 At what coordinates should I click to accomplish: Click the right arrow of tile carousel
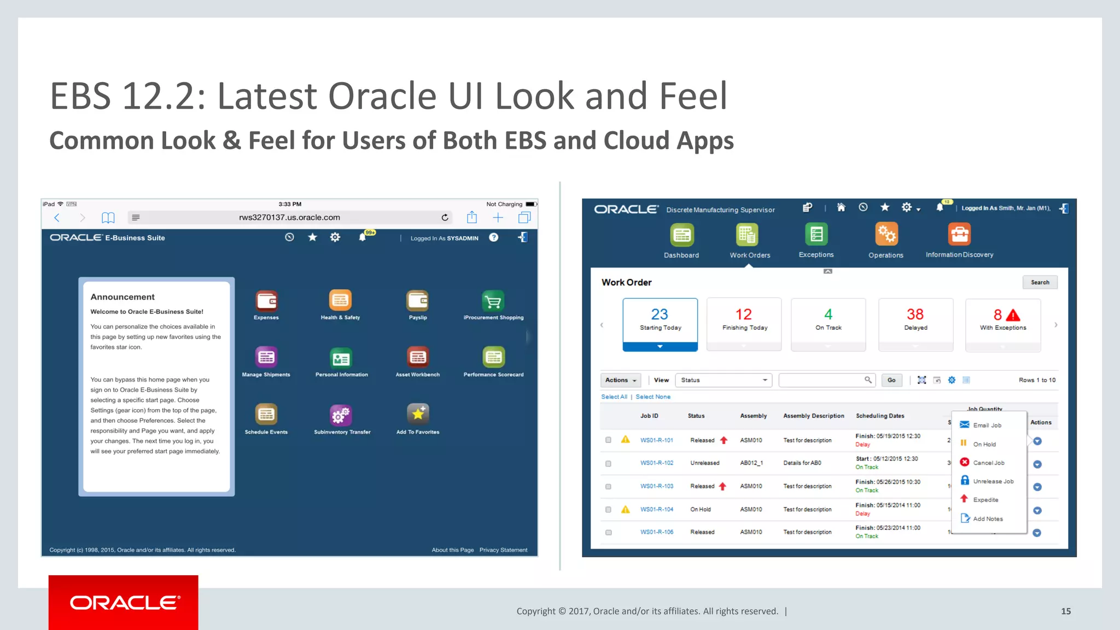[1055, 325]
